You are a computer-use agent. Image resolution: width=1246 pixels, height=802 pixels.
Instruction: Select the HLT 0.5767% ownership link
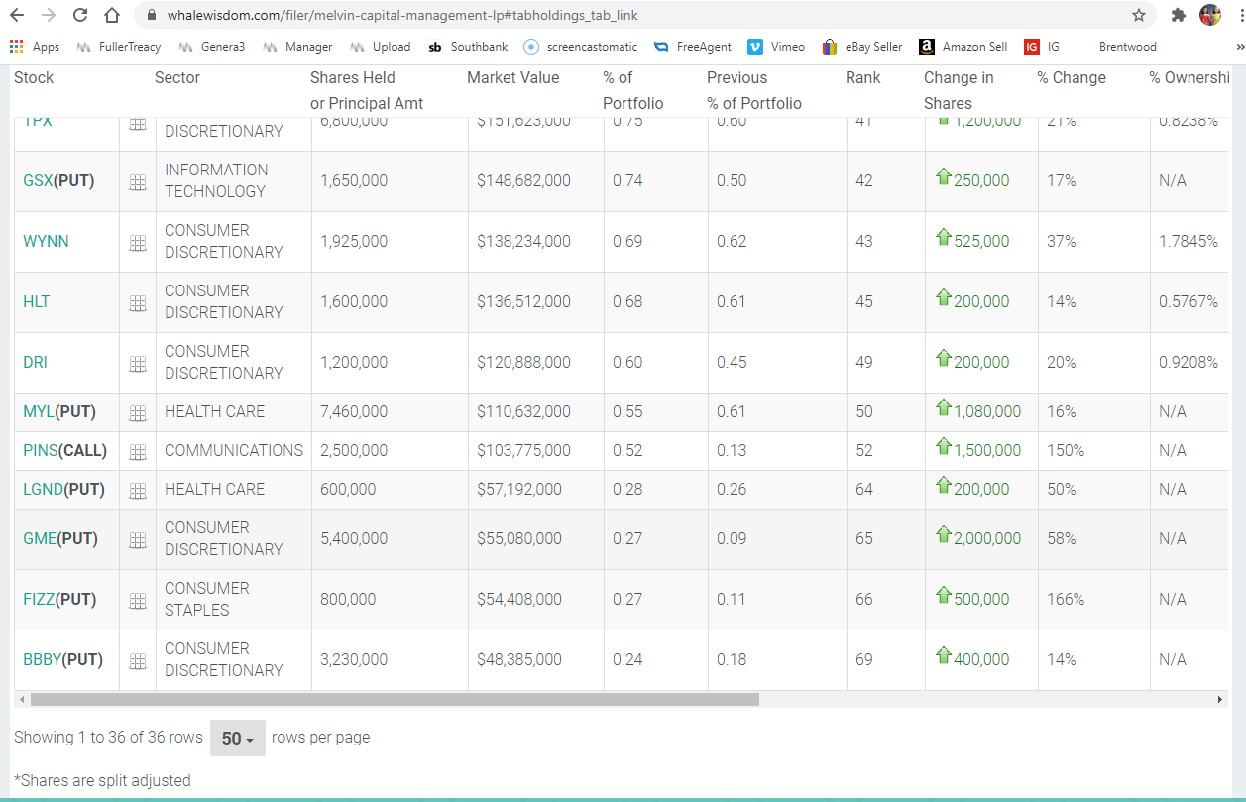click(x=1189, y=301)
